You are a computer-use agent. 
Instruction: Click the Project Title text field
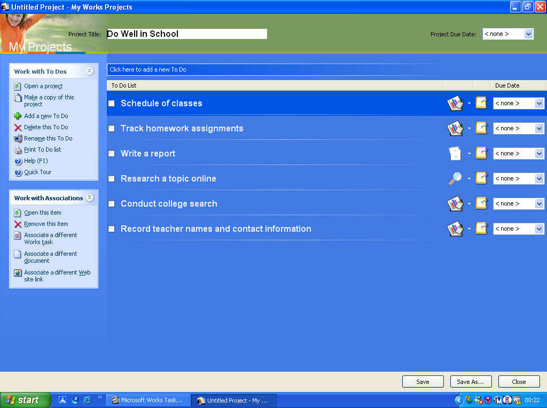point(187,34)
